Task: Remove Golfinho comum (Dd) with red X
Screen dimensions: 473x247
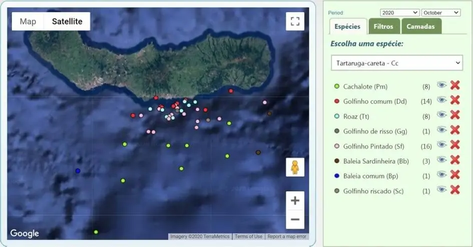Action: tap(454, 100)
